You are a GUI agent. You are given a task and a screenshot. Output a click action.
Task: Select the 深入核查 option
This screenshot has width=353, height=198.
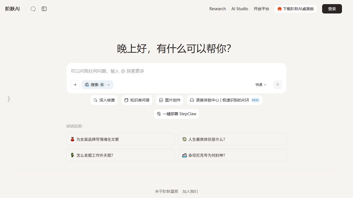(104, 100)
